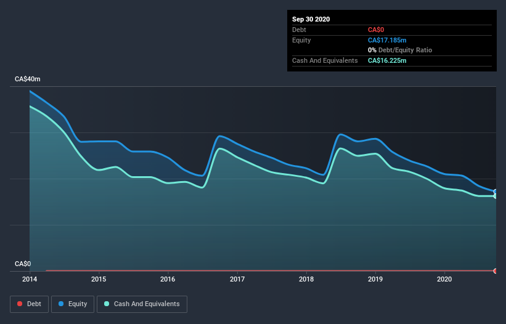Toggle Cash And Equivalents legend button
This screenshot has height=324, width=506.
[142, 304]
